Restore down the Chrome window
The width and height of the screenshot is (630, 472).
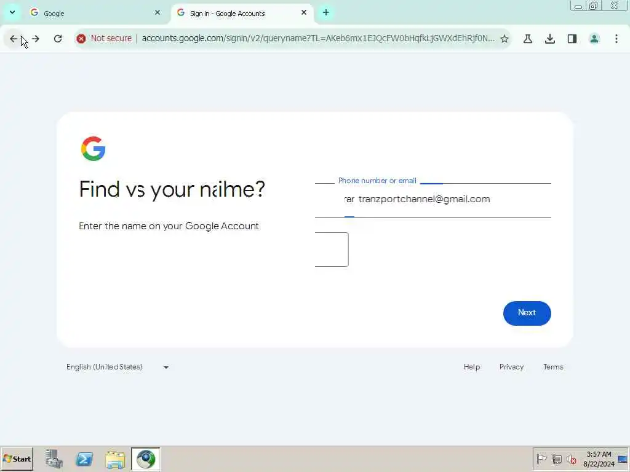(x=594, y=6)
